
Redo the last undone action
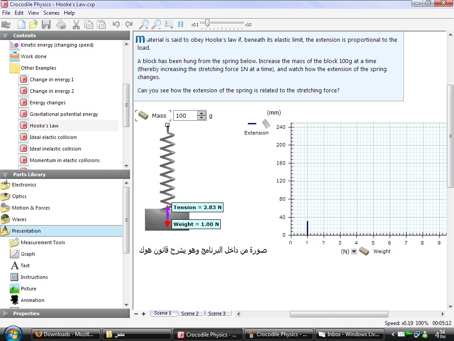point(129,24)
